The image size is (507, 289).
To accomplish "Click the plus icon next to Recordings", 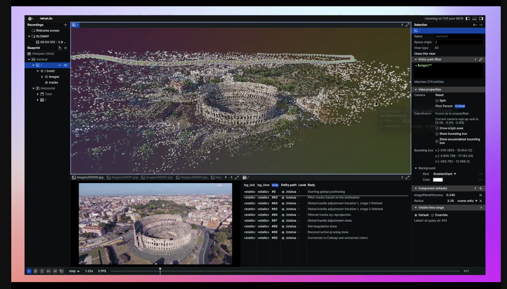I will pyautogui.click(x=65, y=25).
